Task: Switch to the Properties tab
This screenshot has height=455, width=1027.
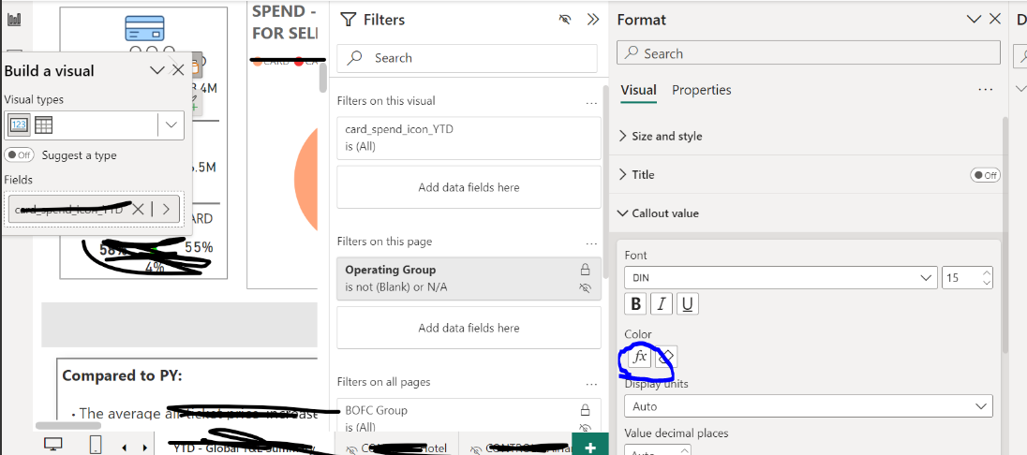Action: [702, 90]
